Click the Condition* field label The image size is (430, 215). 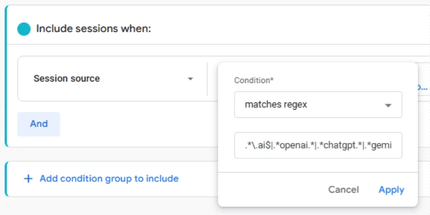click(254, 80)
